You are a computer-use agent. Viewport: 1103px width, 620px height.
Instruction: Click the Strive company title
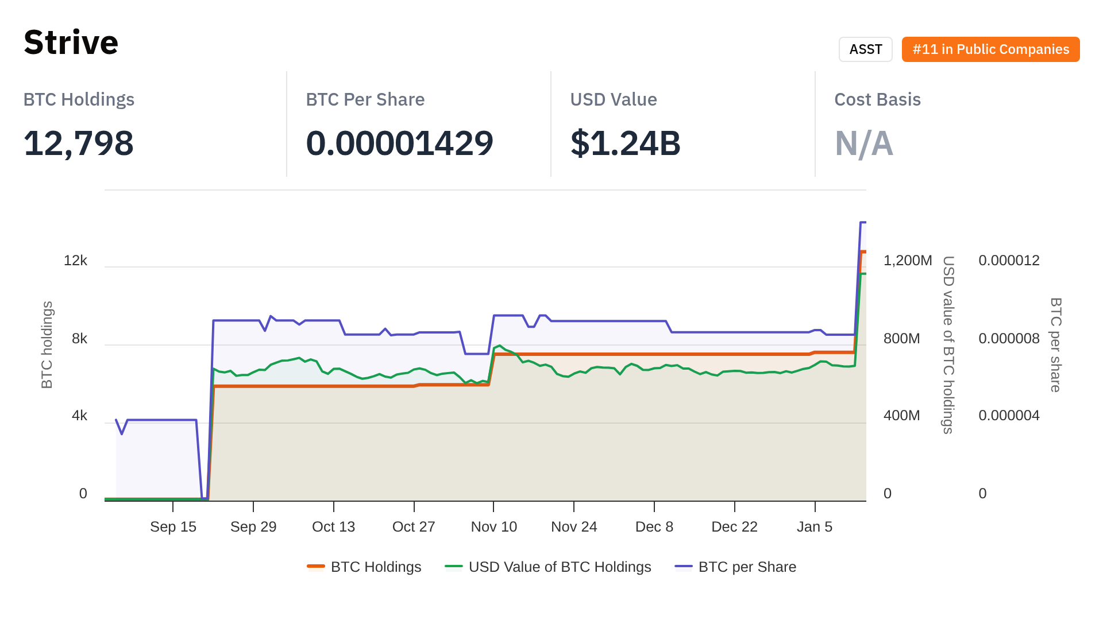coord(71,42)
